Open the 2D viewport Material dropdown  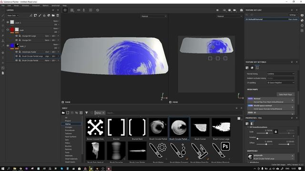tap(230, 16)
